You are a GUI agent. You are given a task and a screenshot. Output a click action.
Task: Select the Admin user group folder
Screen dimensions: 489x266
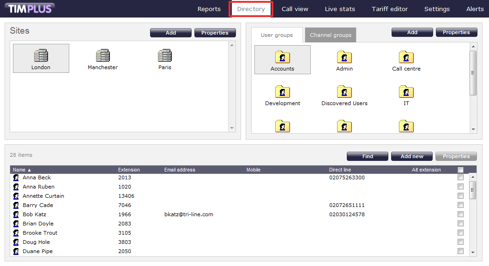point(344,57)
